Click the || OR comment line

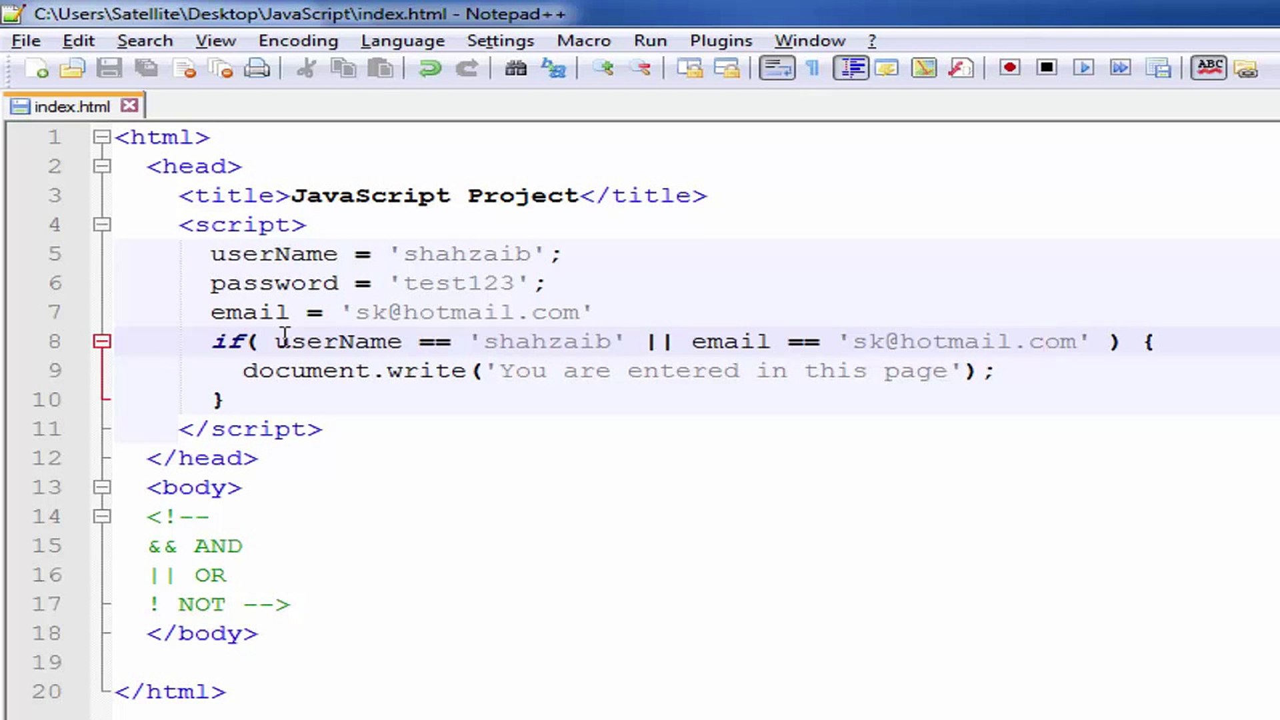pos(187,575)
